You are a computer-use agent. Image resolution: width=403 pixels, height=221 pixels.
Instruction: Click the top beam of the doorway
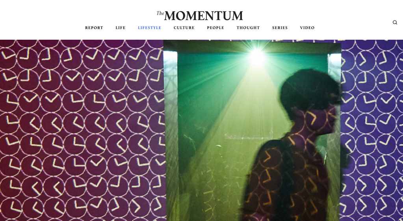point(252,47)
